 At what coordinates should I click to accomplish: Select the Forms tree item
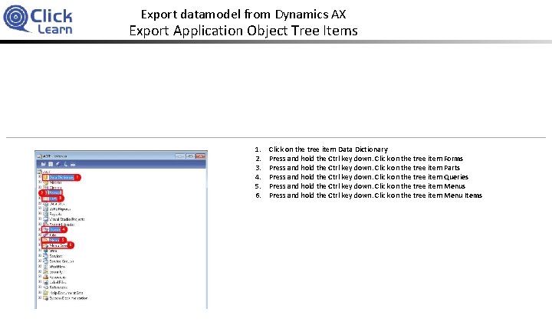(55, 193)
